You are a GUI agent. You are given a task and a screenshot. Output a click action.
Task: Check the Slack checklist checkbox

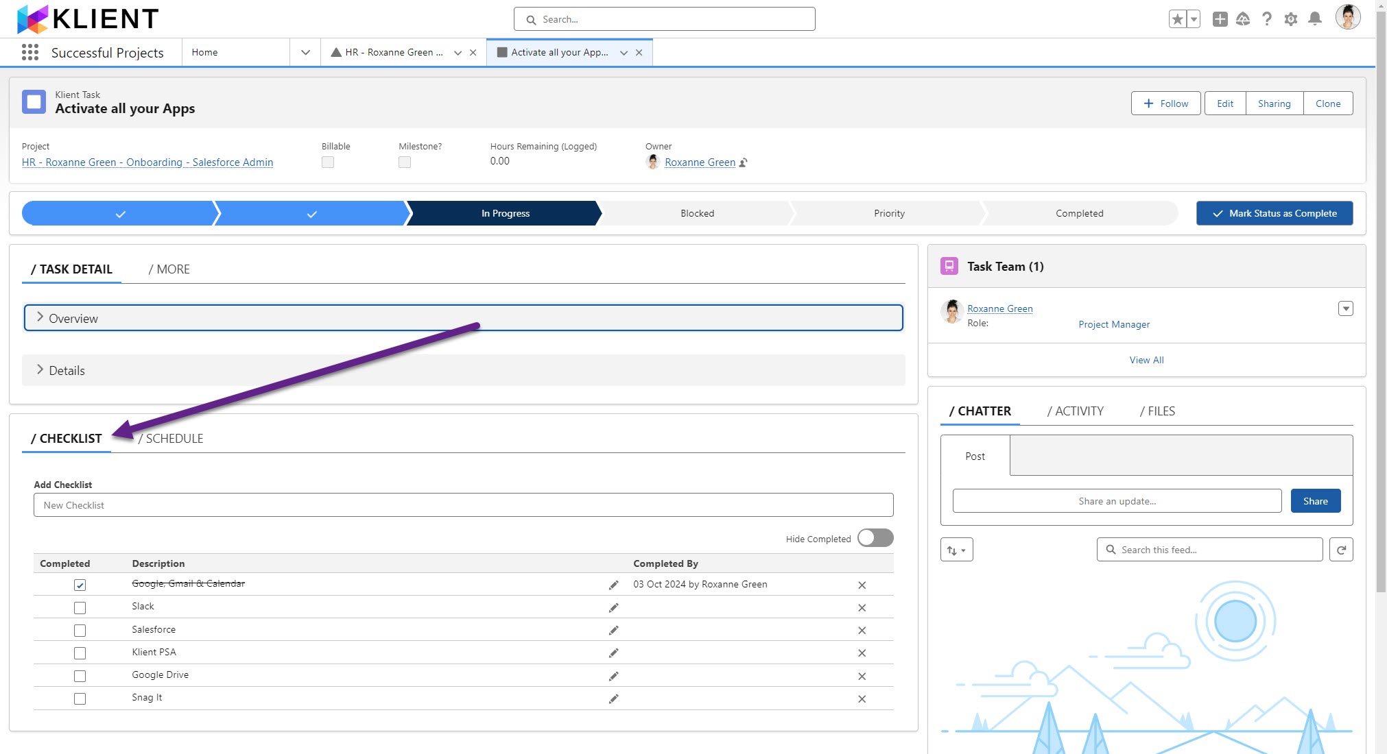[x=80, y=608]
